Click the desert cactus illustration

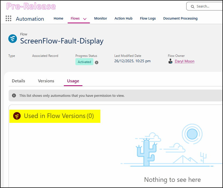(146, 152)
